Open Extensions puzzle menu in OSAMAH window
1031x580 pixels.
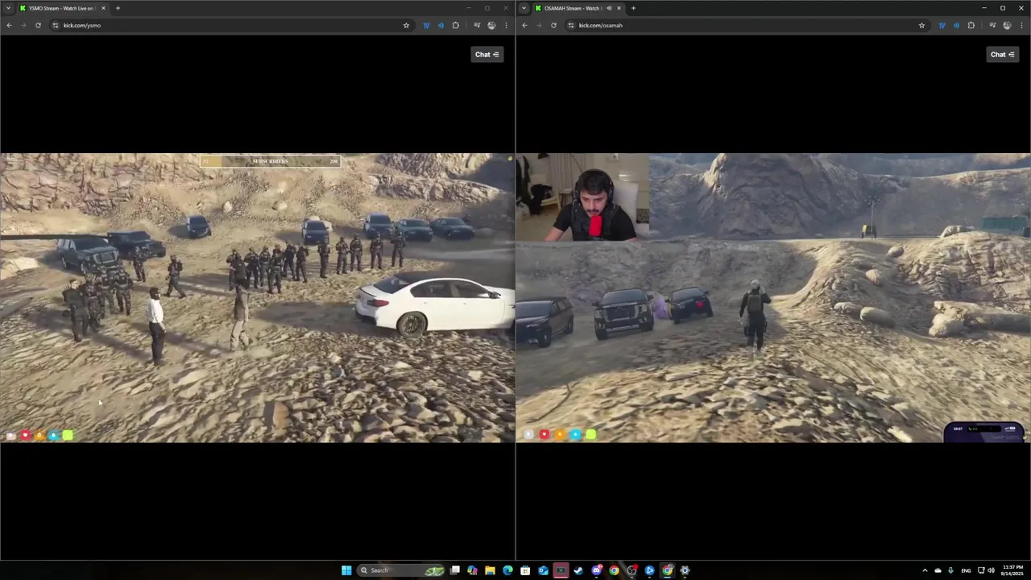(x=971, y=25)
